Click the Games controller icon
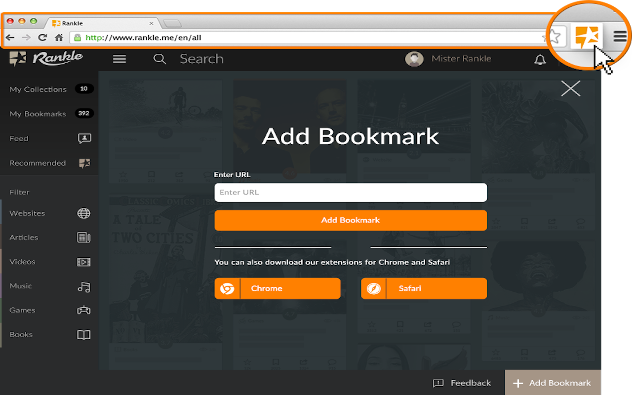The height and width of the screenshot is (395, 632). tap(84, 311)
